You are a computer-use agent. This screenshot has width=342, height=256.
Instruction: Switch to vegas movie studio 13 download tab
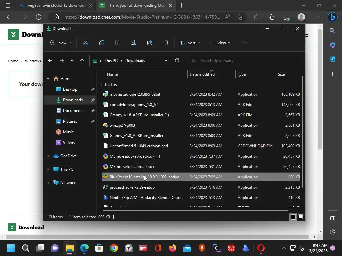(x=56, y=5)
